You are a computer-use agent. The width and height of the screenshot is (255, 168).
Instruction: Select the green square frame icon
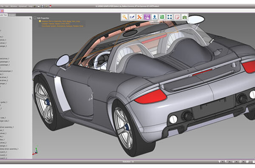coord(162,17)
